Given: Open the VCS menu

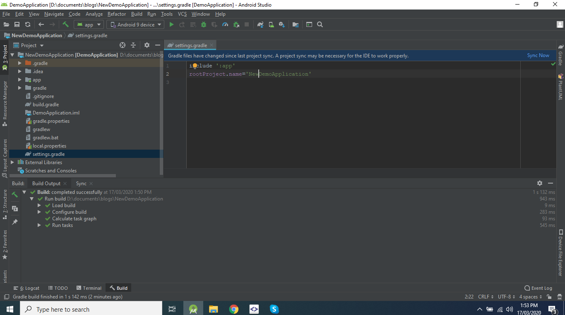Looking at the screenshot, I should 183,14.
